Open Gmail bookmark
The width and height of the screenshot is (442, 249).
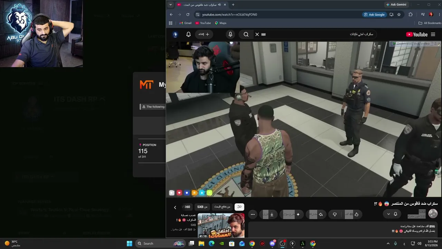185,23
